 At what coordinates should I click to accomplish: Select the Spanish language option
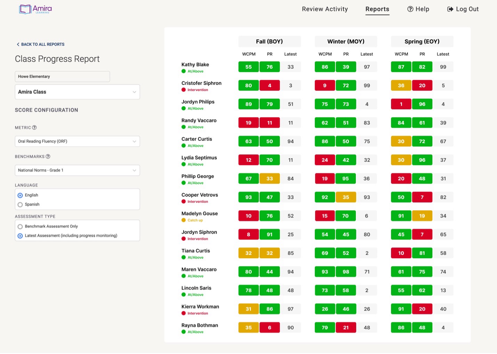point(20,205)
